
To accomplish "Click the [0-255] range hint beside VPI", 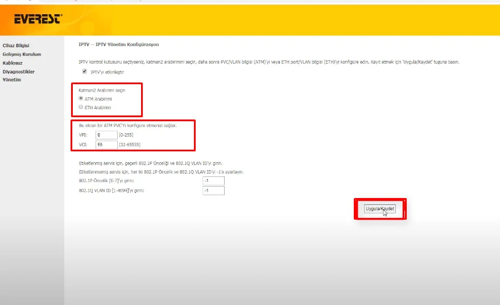I will (x=126, y=135).
